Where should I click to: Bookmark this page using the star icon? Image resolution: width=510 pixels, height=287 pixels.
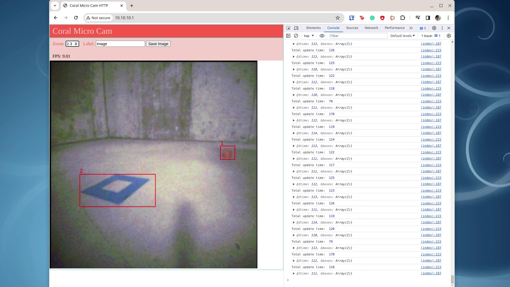tap(337, 18)
